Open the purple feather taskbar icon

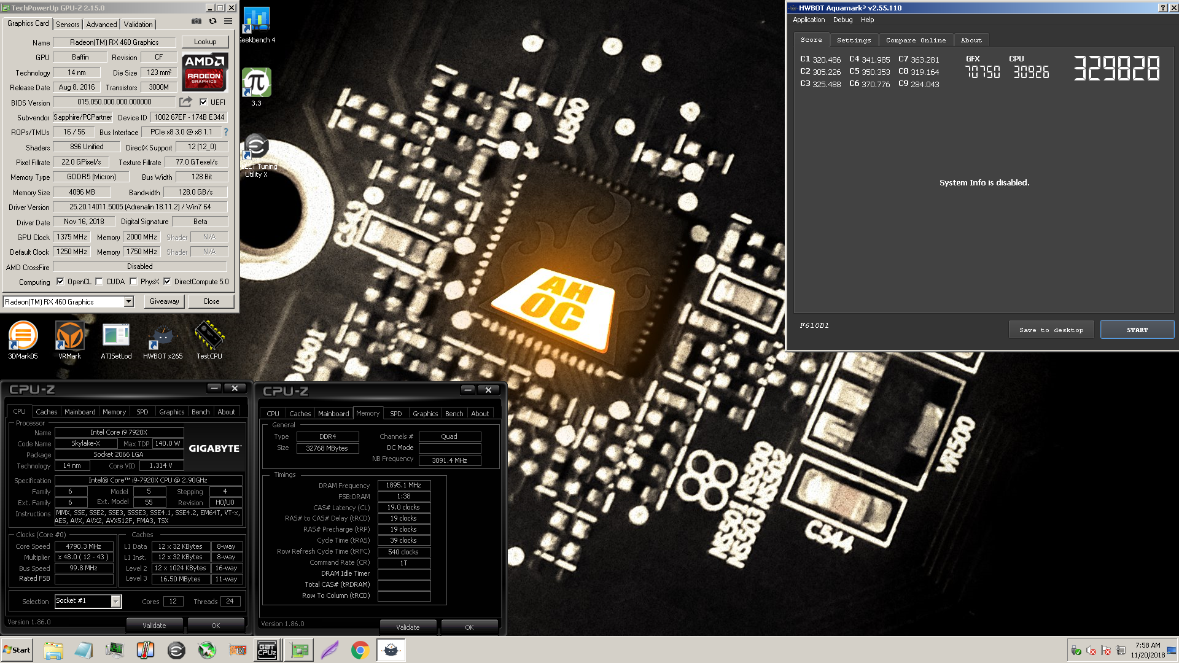tap(330, 650)
